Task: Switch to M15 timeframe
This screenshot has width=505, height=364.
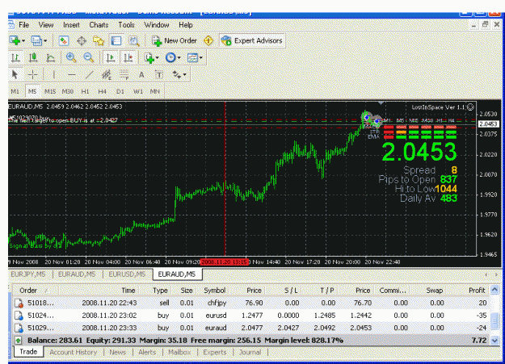Action: tap(50, 91)
